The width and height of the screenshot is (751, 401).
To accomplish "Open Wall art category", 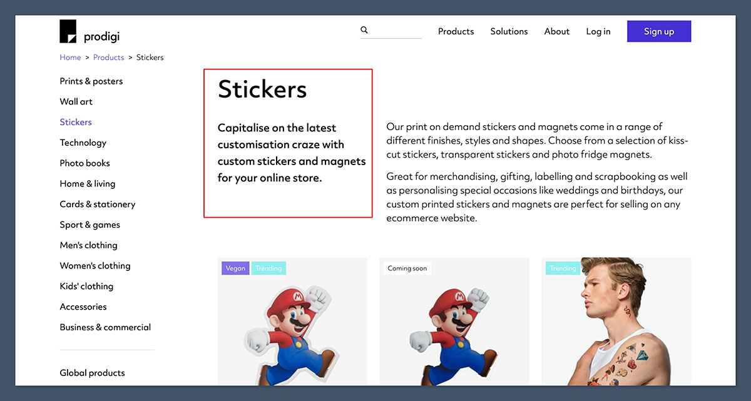I will (76, 101).
